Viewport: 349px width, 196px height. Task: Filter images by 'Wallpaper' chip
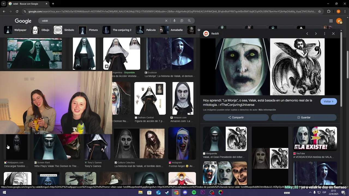pos(16,30)
